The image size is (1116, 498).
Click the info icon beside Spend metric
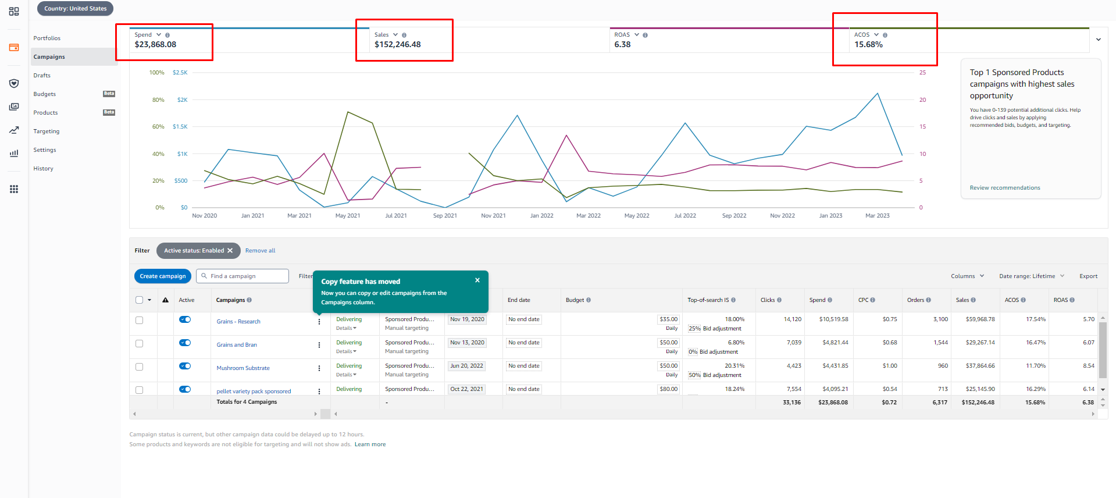[x=167, y=35]
